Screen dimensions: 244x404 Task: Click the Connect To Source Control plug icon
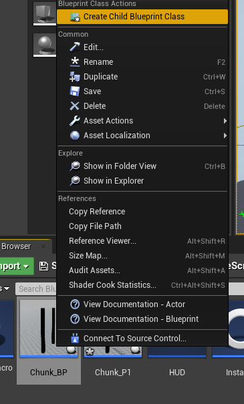click(x=75, y=339)
